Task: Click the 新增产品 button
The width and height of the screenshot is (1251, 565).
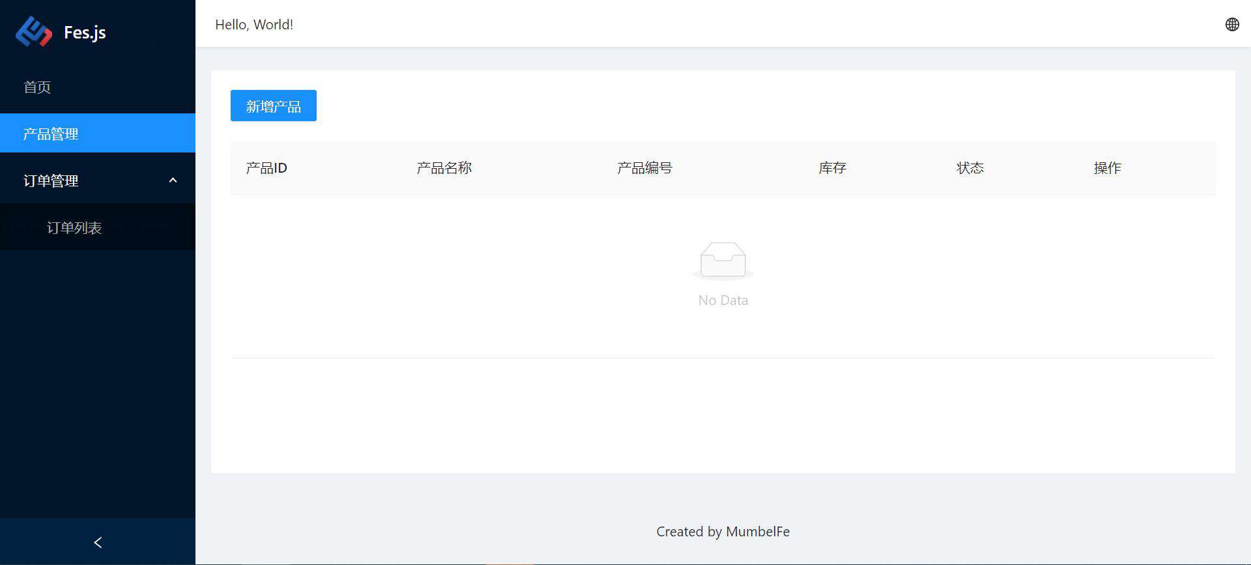Action: pos(274,106)
